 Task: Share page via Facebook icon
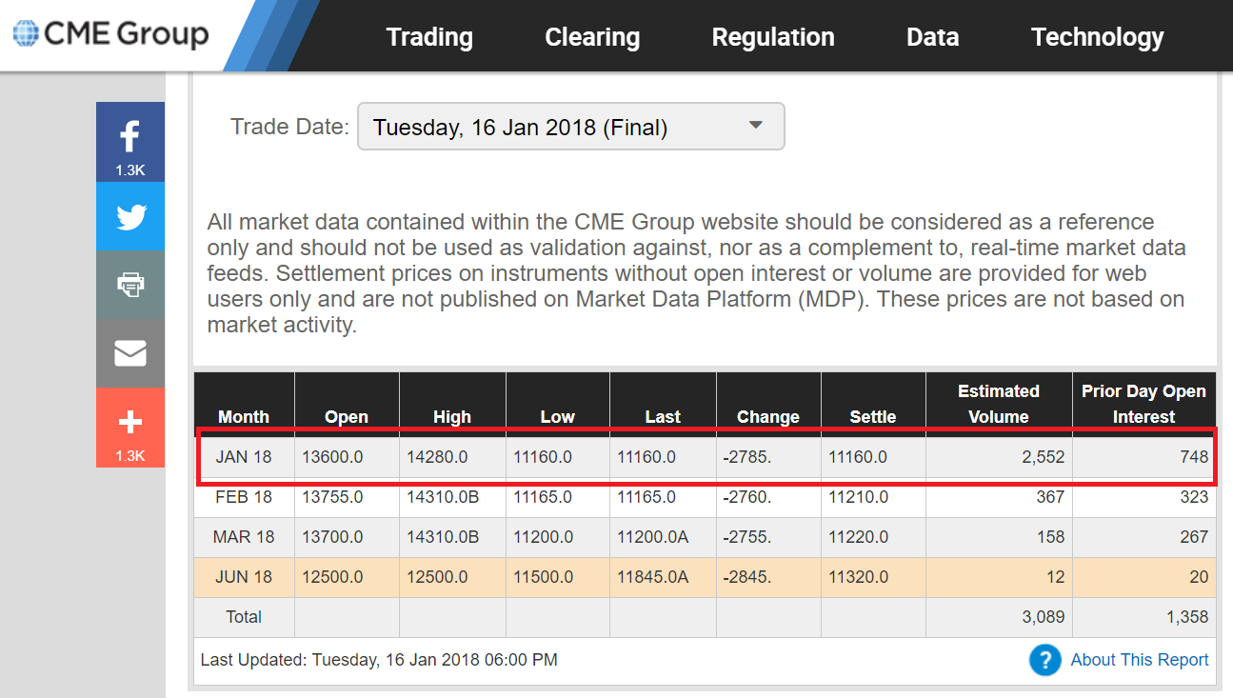click(130, 136)
